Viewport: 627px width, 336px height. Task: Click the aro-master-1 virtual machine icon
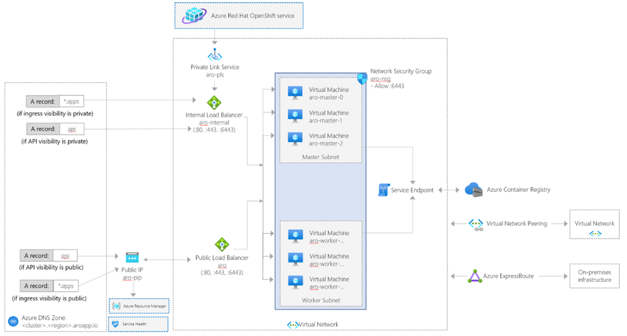295,116
